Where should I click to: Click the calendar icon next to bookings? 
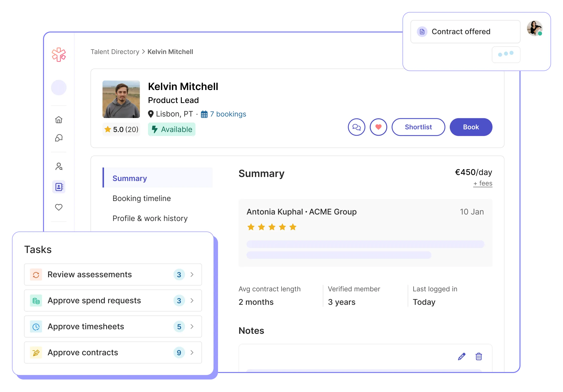[x=204, y=114]
